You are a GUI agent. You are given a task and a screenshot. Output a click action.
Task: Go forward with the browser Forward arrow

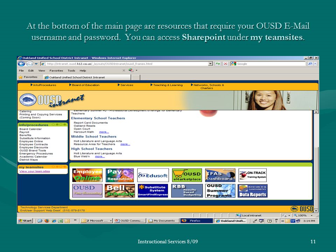[x=29, y=64]
